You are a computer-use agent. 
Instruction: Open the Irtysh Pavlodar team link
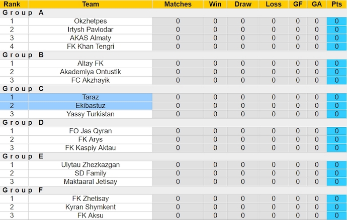(x=91, y=30)
